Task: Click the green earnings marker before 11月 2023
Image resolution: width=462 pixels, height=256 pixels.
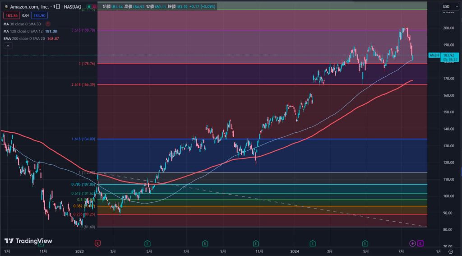Action: point(255,243)
